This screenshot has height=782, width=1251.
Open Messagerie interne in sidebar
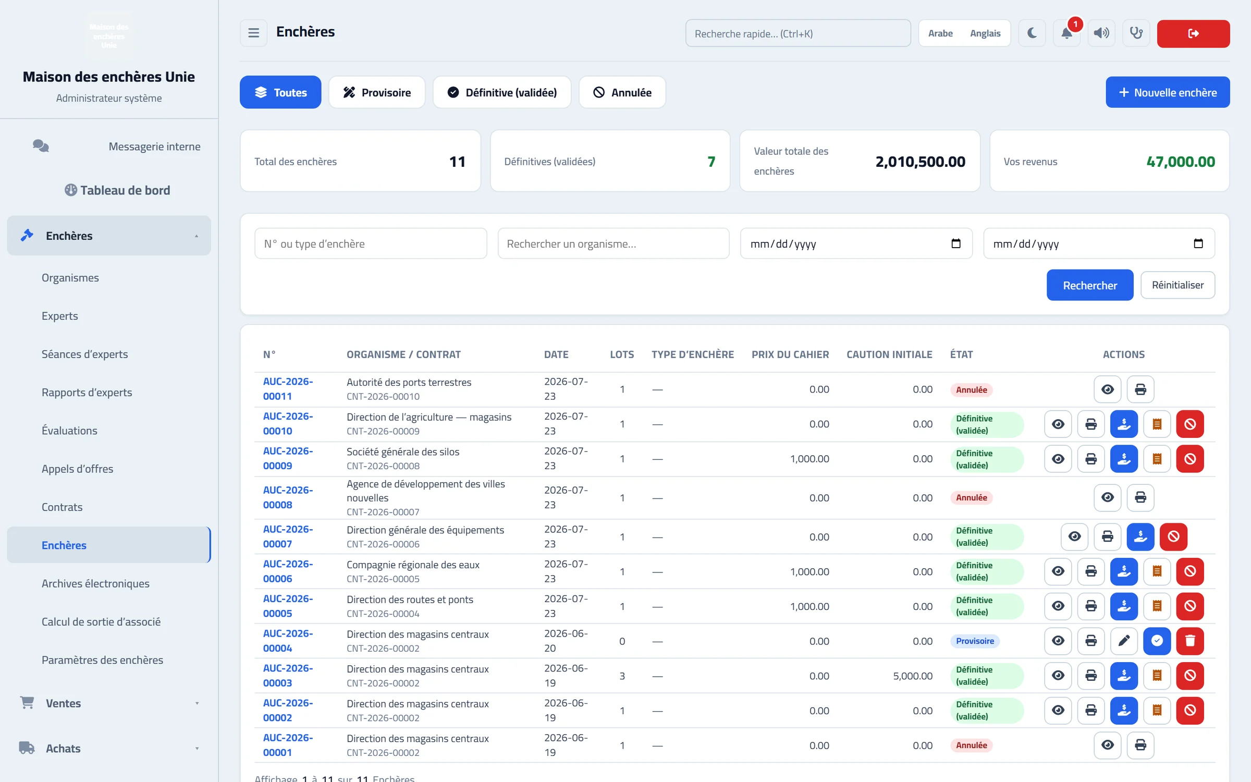(109, 146)
